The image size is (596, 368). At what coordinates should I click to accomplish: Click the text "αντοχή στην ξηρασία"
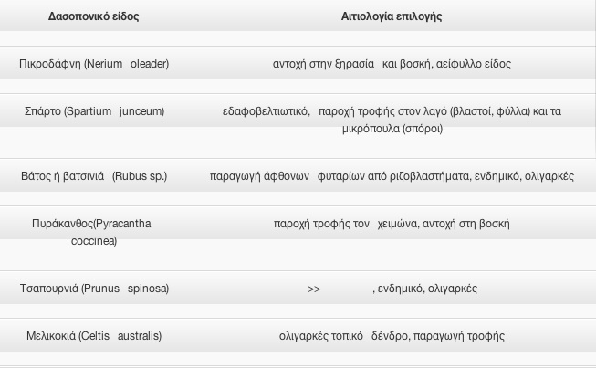(x=323, y=64)
